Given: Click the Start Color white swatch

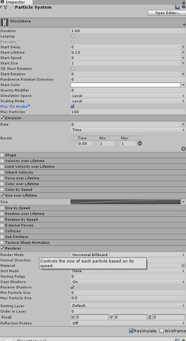Looking at the screenshot, I should (125, 85).
